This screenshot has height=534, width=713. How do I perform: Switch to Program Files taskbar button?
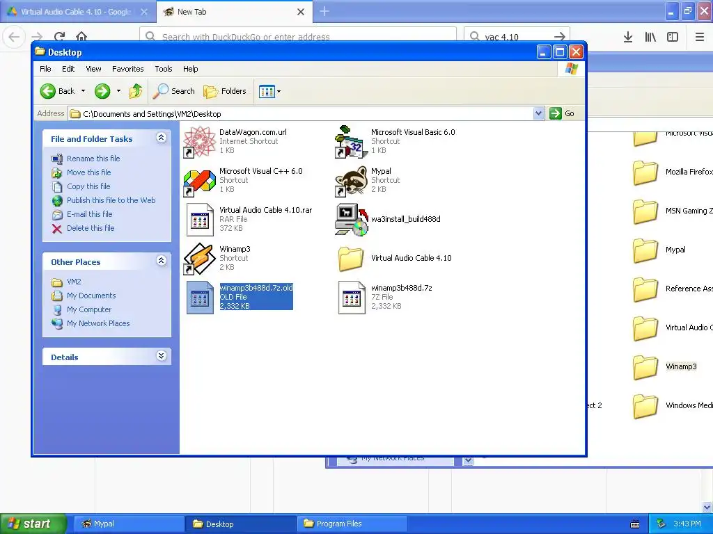(352, 524)
